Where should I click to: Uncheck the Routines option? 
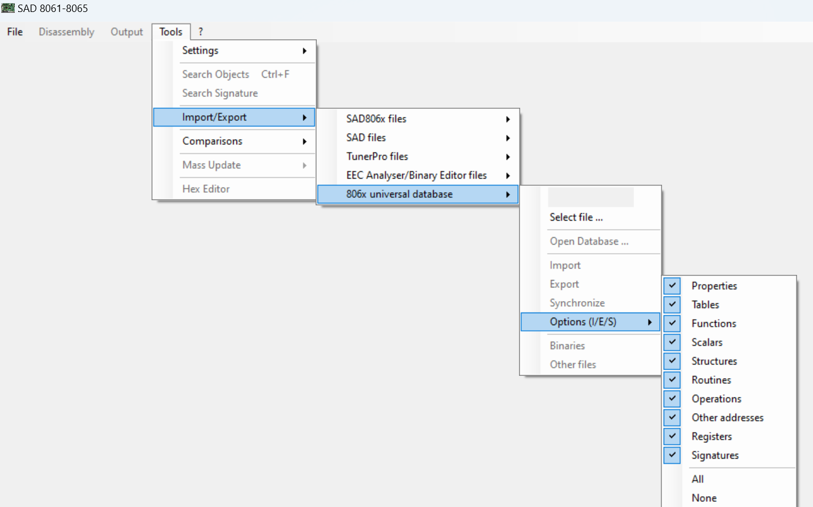[672, 380]
